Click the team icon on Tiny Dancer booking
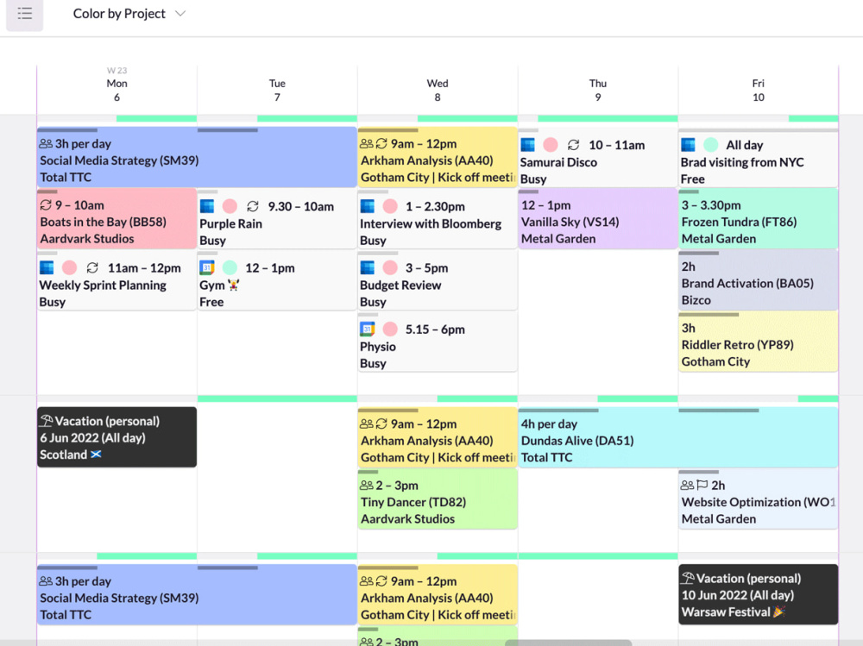The width and height of the screenshot is (863, 646). point(367,486)
